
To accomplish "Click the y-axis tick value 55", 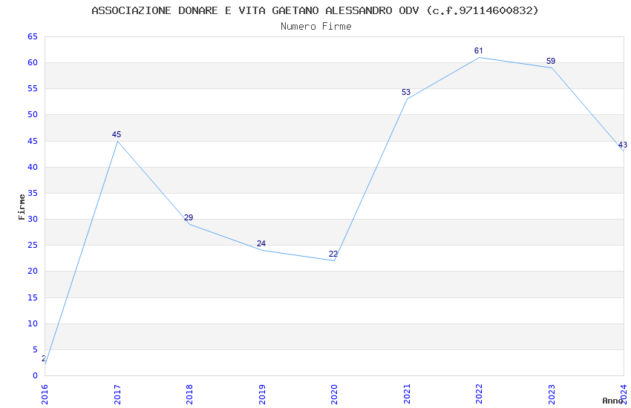I will tap(33, 88).
